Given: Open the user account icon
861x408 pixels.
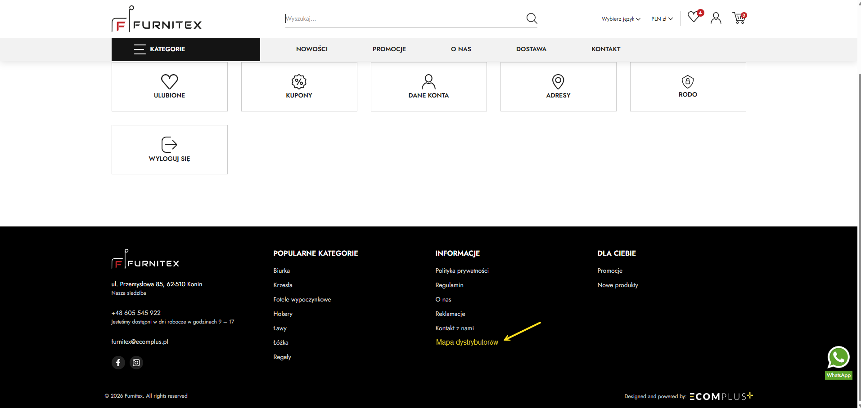Looking at the screenshot, I should [716, 18].
